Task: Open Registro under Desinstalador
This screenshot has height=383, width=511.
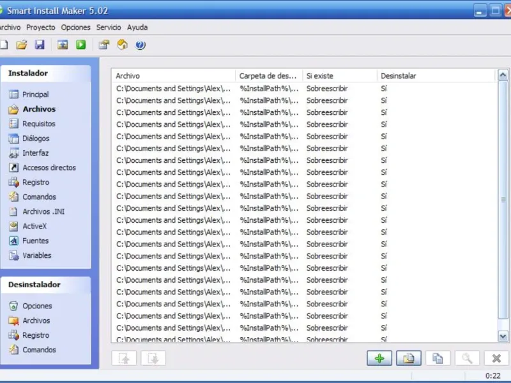Action: click(x=29, y=335)
